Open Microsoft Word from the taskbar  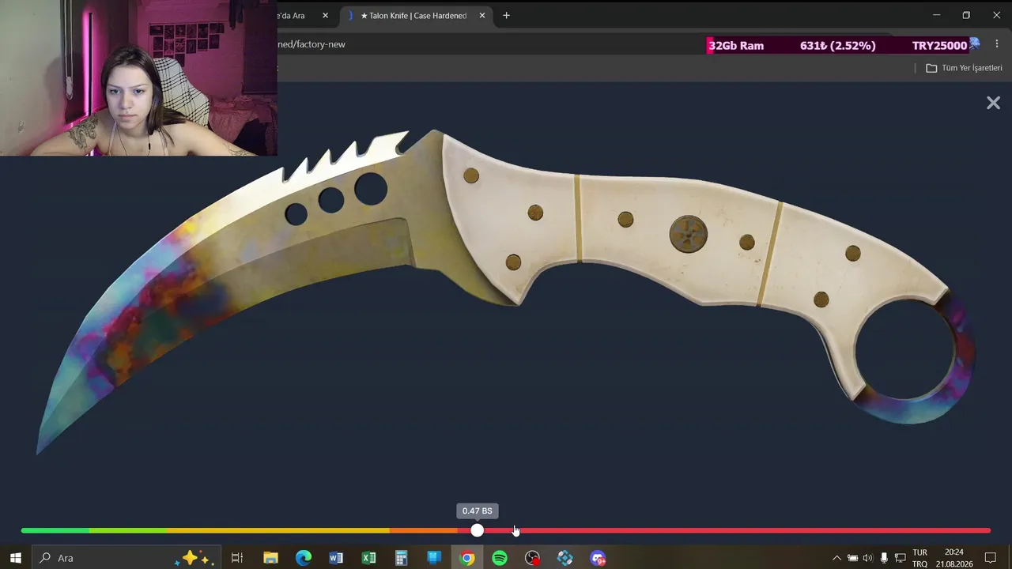tap(336, 558)
